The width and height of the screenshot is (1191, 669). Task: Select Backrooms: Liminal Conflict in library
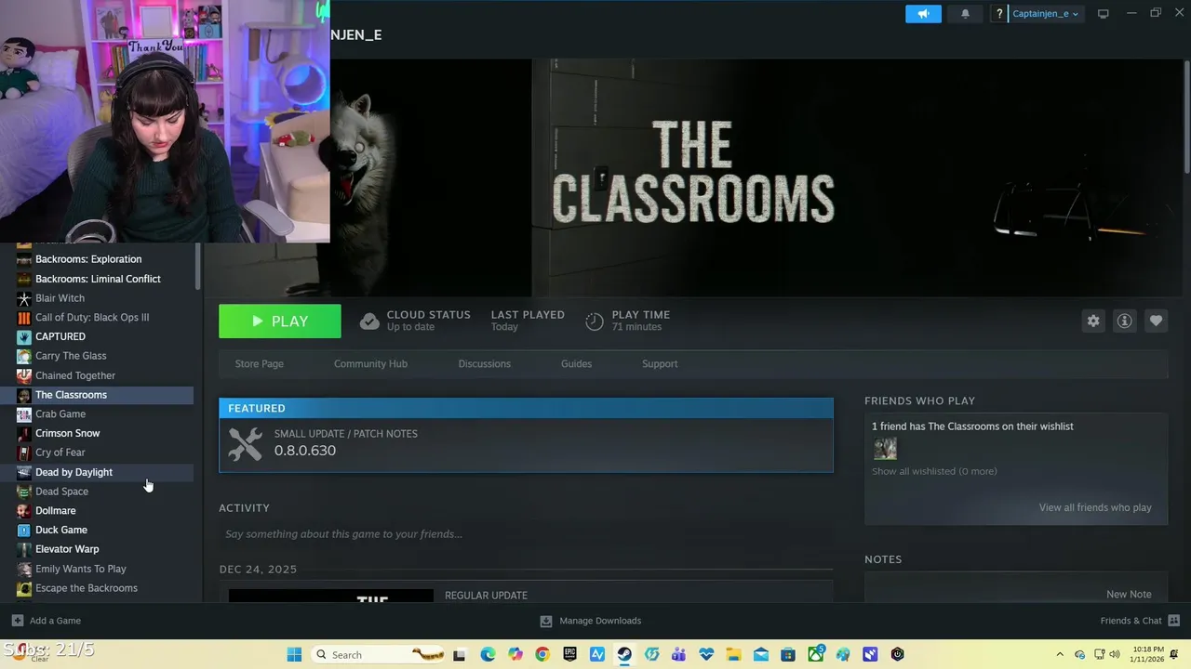point(97,279)
